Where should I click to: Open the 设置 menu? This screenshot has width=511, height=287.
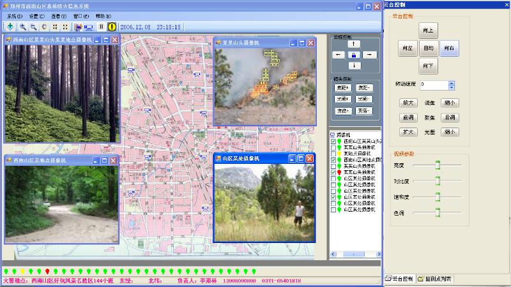(x=36, y=15)
